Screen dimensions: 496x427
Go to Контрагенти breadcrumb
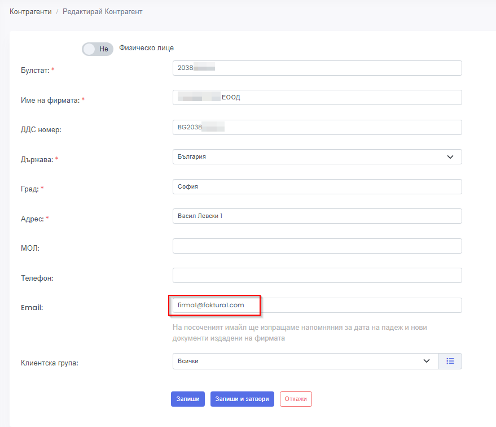tap(30, 12)
